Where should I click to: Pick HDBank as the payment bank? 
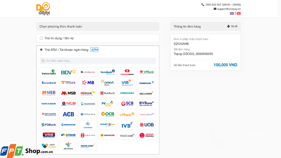[x=88, y=93]
